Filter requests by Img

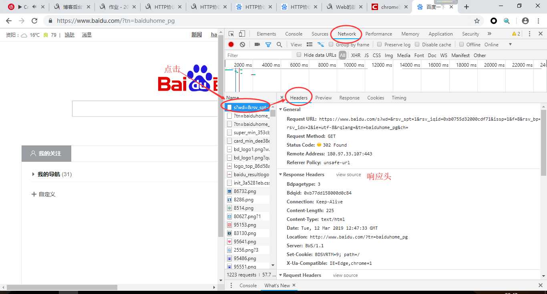coord(389,56)
